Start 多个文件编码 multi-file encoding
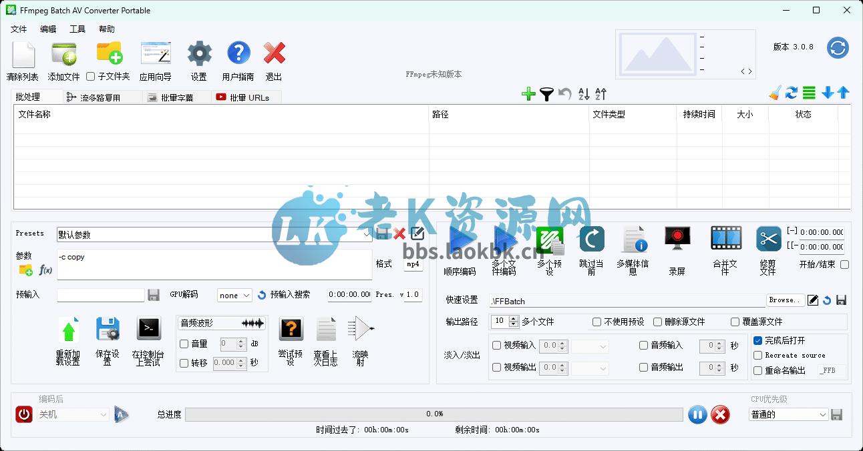This screenshot has width=863, height=451. point(505,240)
